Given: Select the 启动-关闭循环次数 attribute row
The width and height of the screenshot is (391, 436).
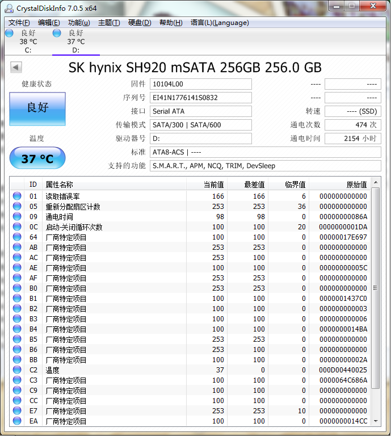Looking at the screenshot, I should (190, 227).
